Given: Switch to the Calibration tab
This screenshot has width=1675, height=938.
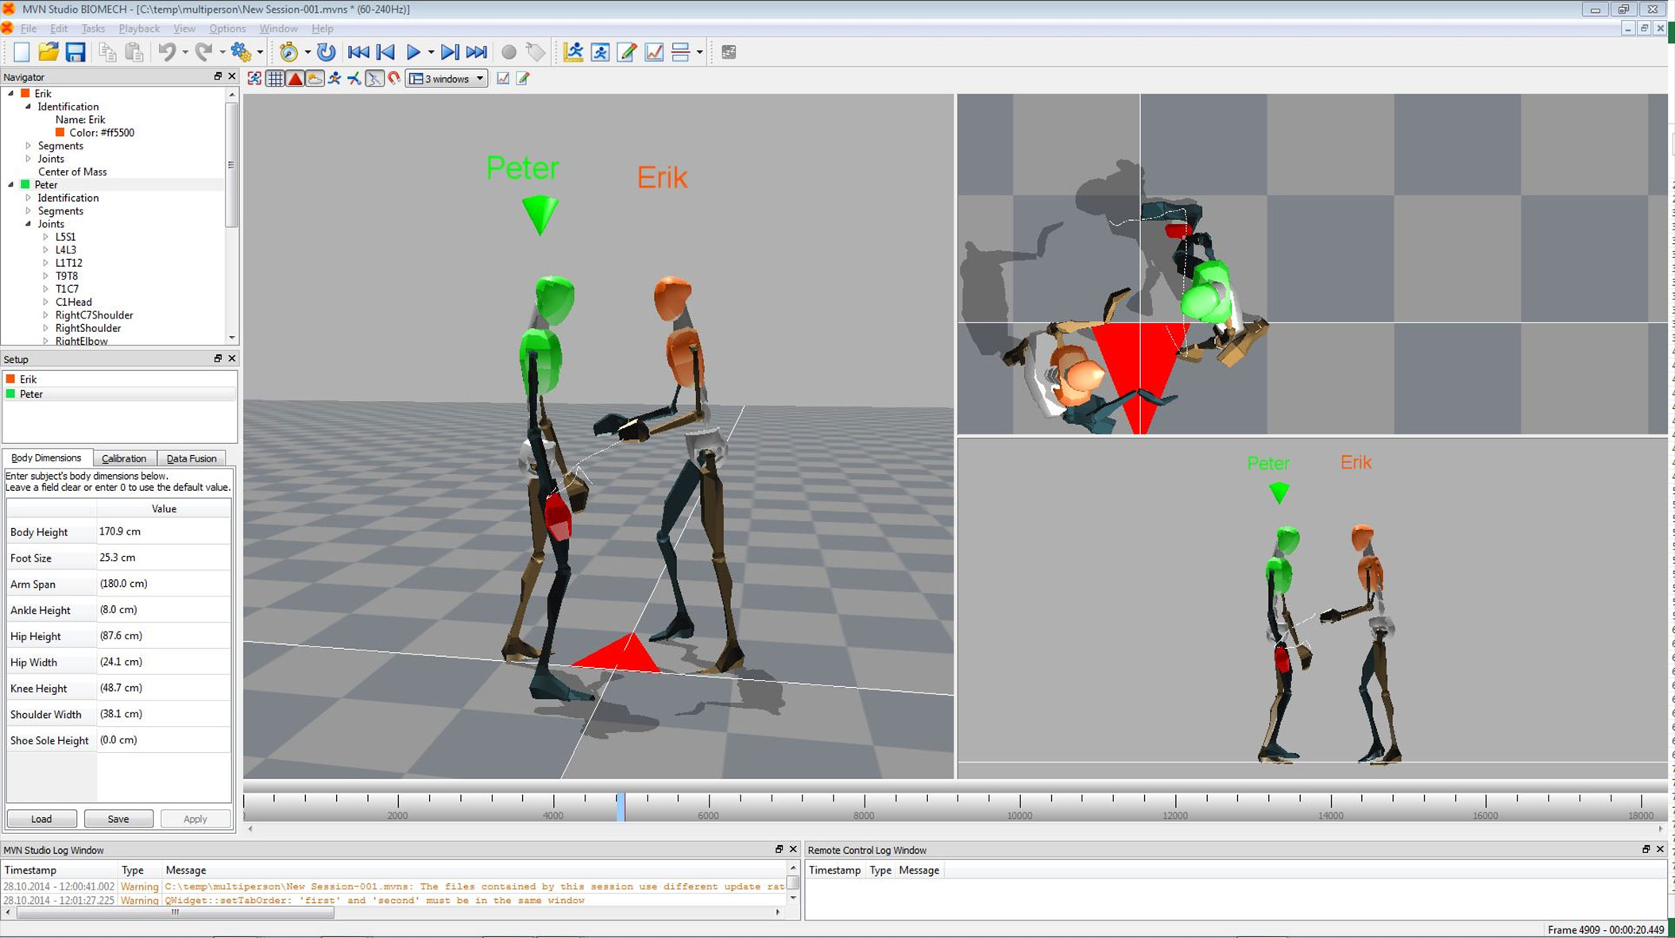Looking at the screenshot, I should point(124,457).
